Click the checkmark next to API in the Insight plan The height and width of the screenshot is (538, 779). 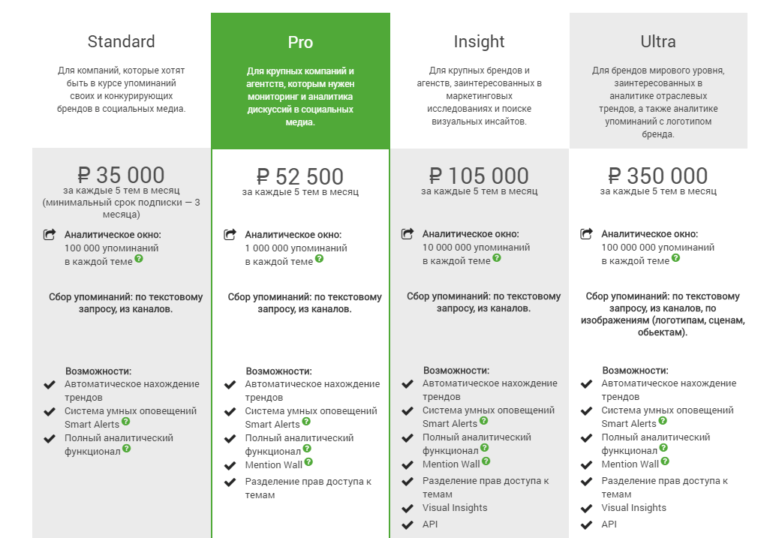pos(408,524)
